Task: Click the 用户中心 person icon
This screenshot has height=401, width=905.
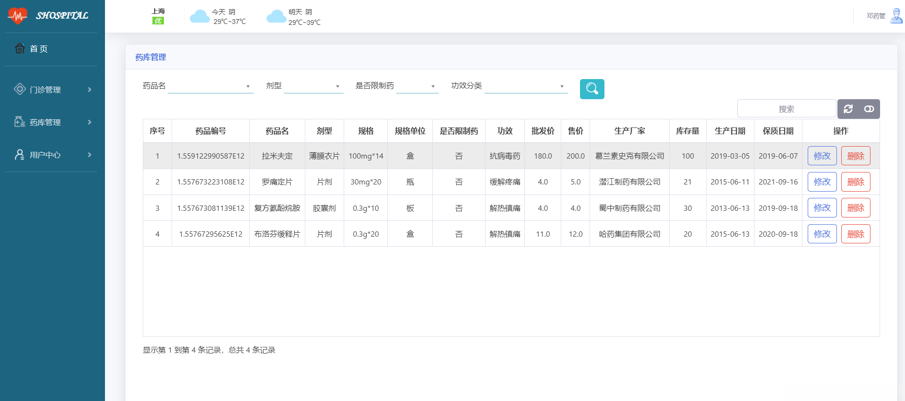Action: [x=20, y=154]
